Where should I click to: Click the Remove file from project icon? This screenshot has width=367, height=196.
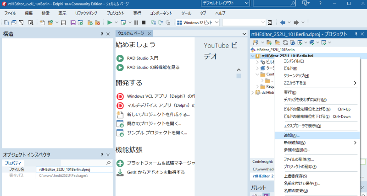[x=97, y=22]
